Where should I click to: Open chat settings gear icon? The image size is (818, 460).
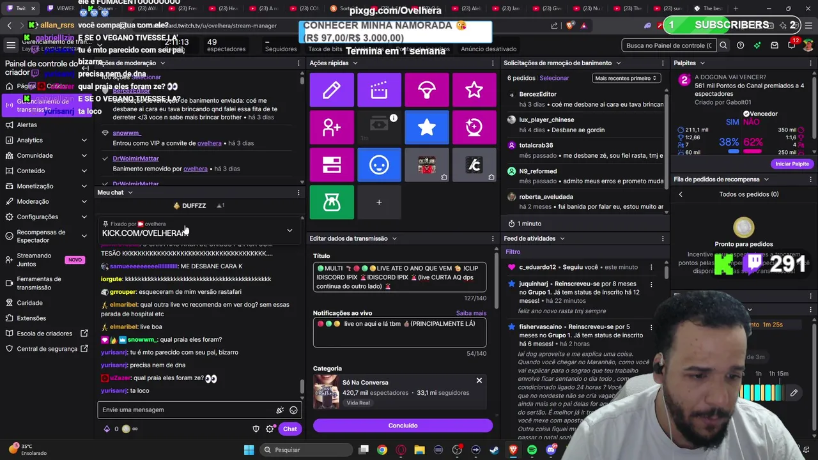270,429
